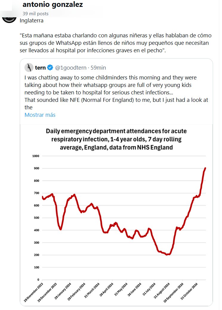This screenshot has height=310, width=222.
Task: Click the red line peak near 900
Action: coord(205,168)
